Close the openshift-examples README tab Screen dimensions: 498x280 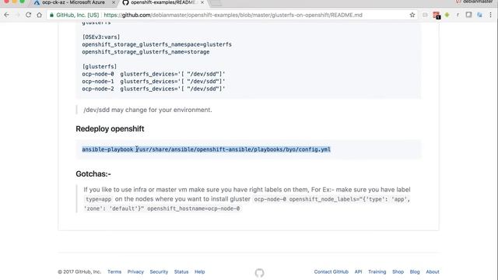pos(202,2)
